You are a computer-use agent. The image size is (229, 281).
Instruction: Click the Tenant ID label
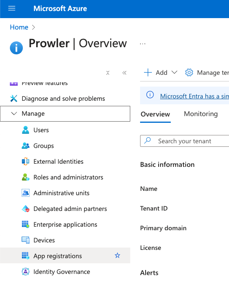pos(154,209)
